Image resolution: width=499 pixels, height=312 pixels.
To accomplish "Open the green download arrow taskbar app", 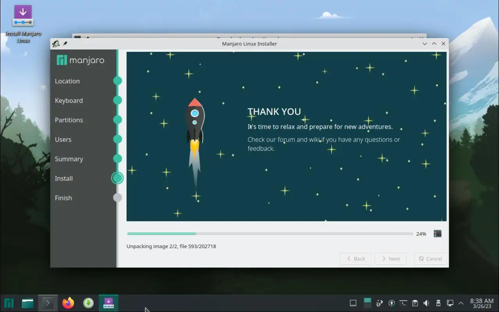I will pyautogui.click(x=88, y=303).
